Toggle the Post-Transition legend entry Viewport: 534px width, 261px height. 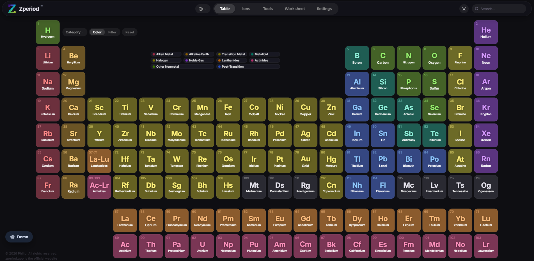point(248,67)
